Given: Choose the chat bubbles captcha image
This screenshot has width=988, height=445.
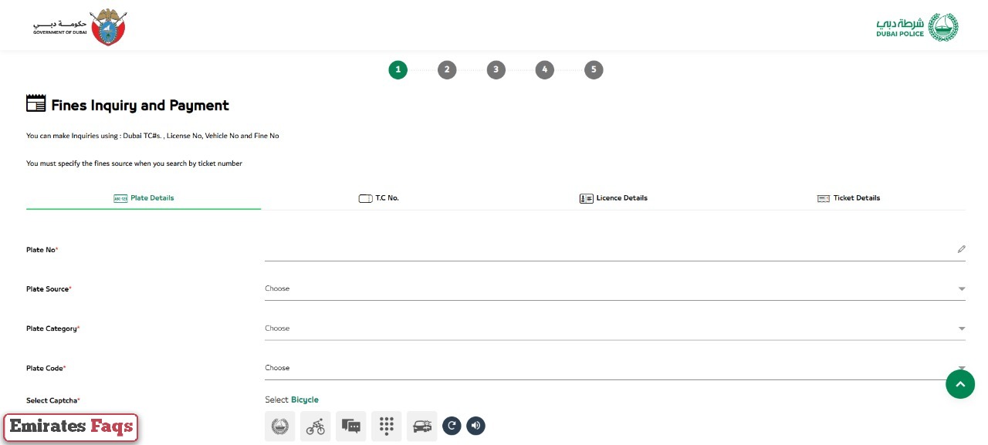Looking at the screenshot, I should click(351, 426).
